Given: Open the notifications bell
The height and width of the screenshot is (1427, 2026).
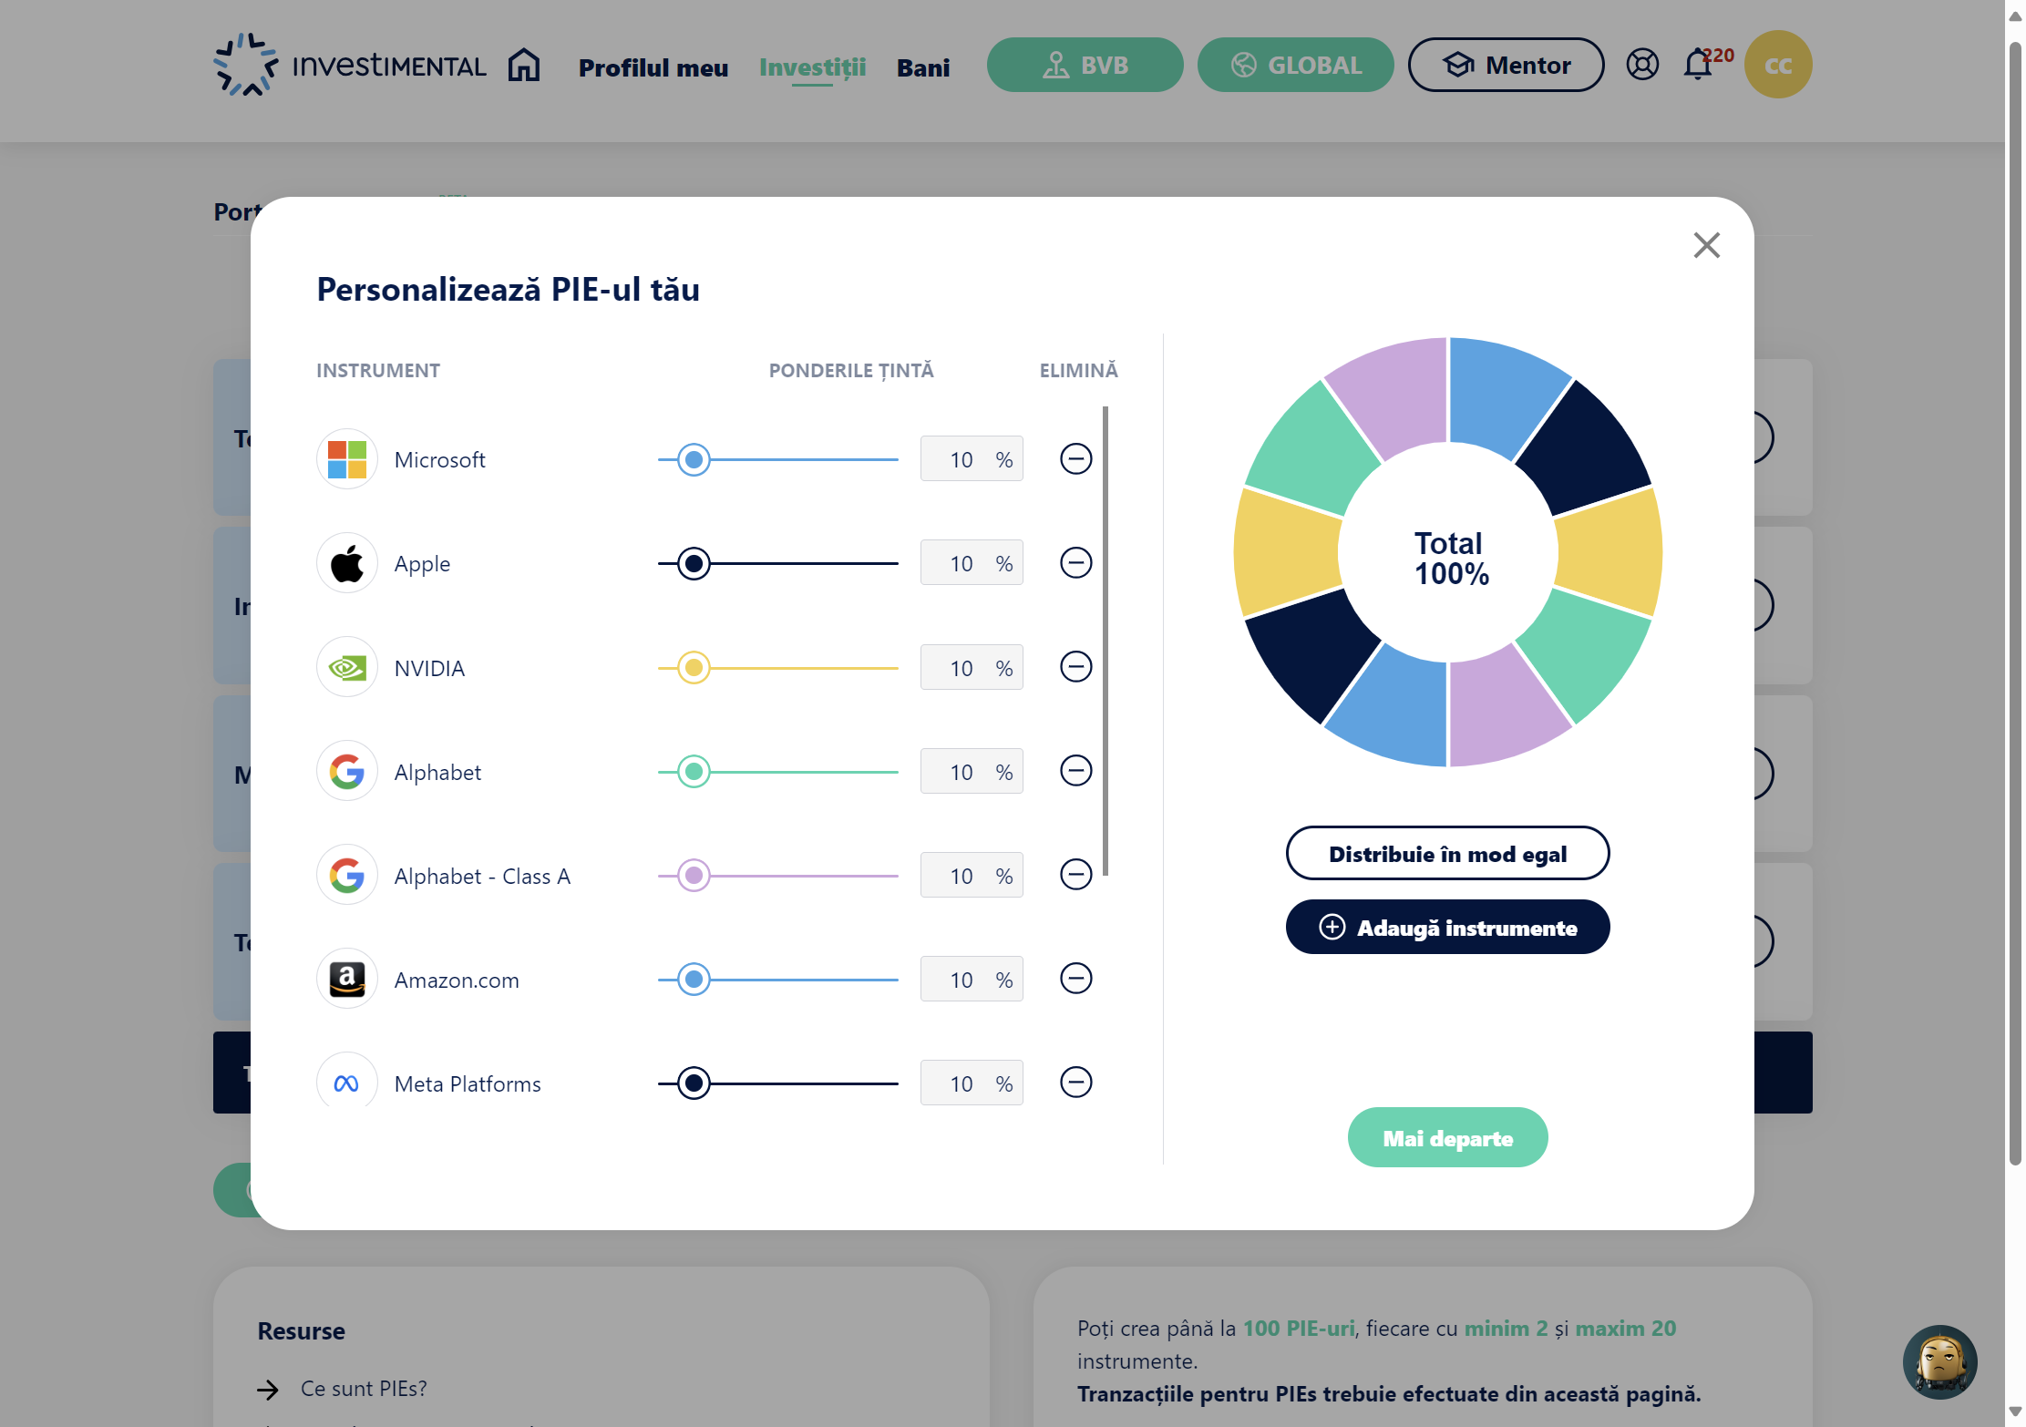Looking at the screenshot, I should click(1698, 65).
